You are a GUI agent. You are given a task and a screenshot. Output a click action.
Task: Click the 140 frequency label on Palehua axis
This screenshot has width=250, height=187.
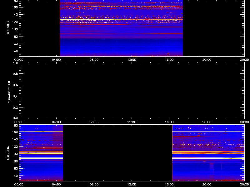(15, 139)
